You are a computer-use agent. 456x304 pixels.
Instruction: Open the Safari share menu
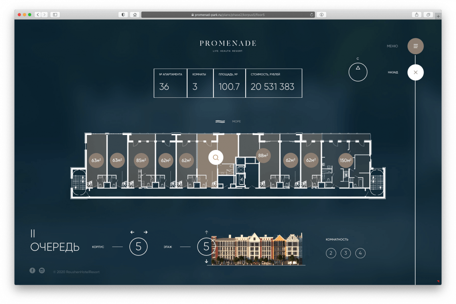click(417, 15)
